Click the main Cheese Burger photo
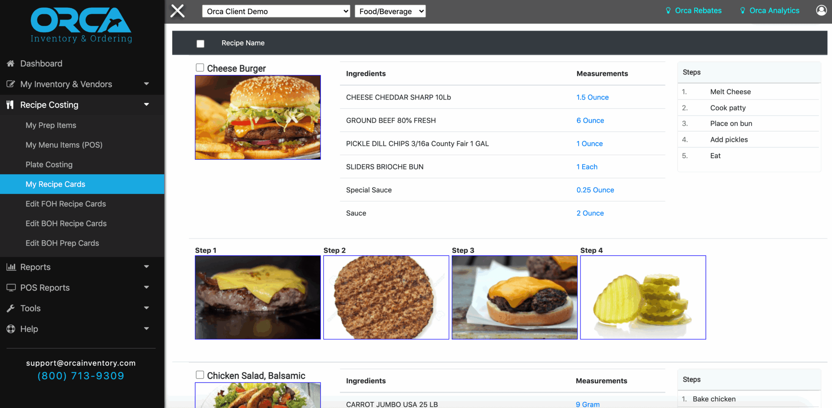This screenshot has height=408, width=832. [258, 117]
